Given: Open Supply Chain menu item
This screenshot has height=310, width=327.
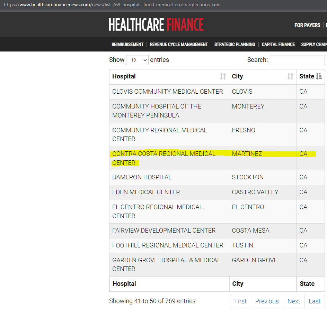Looking at the screenshot, I should click(x=314, y=45).
